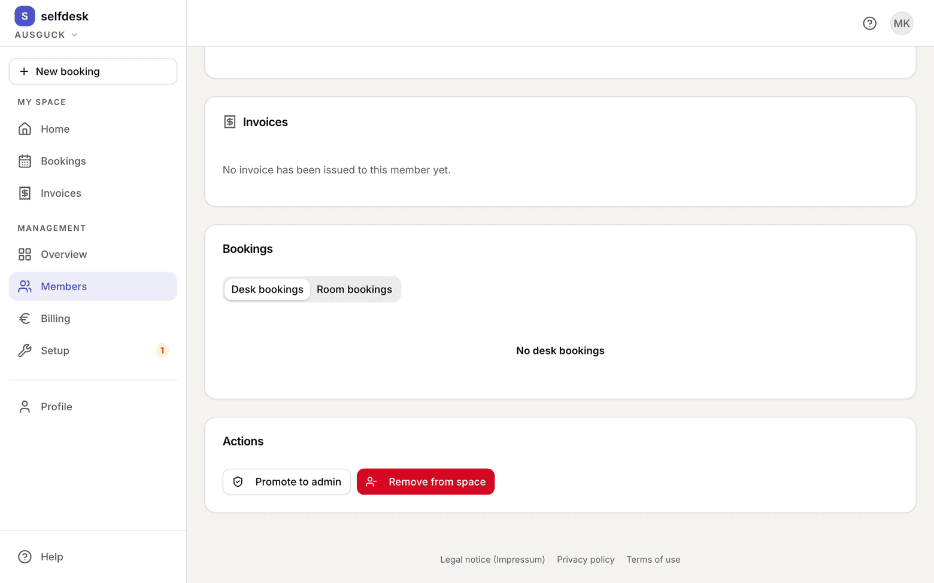Click the New booking button
The width and height of the screenshot is (934, 583).
click(x=93, y=71)
